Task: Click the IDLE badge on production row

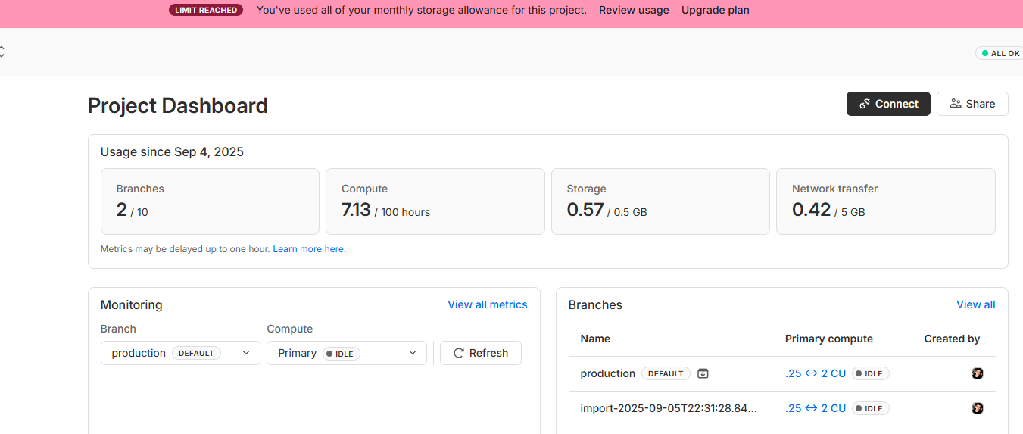Action: [870, 373]
